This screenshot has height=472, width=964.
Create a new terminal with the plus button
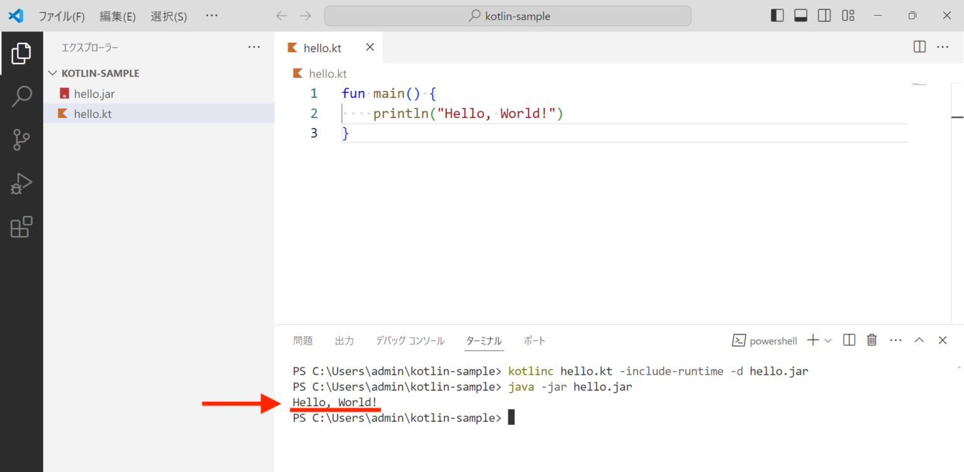click(814, 340)
